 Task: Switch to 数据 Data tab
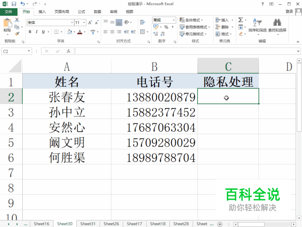click(97, 12)
